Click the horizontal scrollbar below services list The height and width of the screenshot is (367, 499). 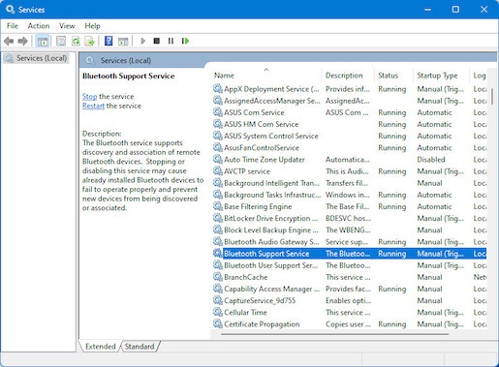pyautogui.click(x=334, y=334)
